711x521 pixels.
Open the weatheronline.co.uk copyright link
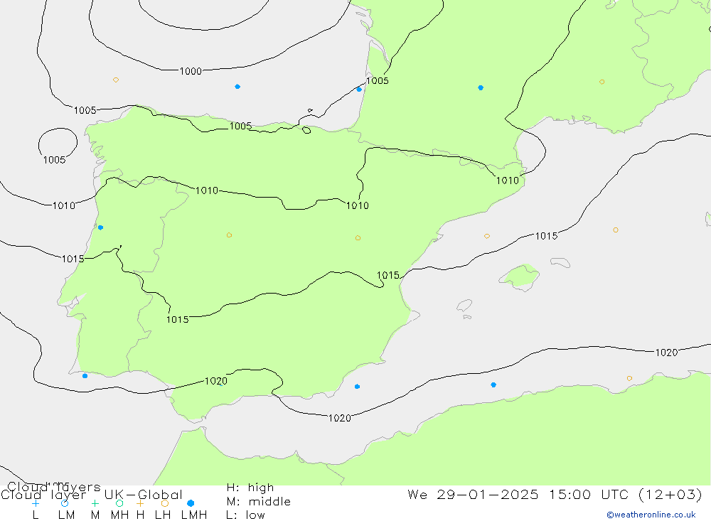[651, 515]
